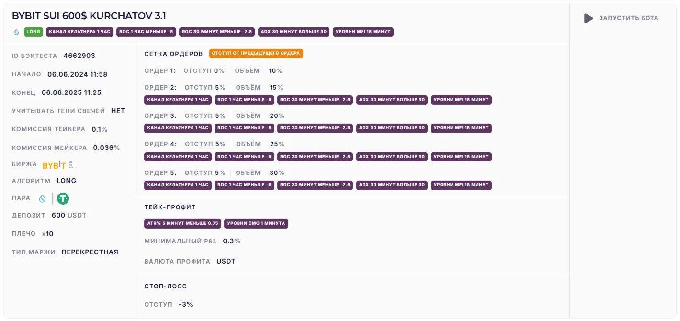Click the header tag УРОВНИ MFI 15 МИНУТ
The width and height of the screenshot is (680, 321).
pos(363,32)
